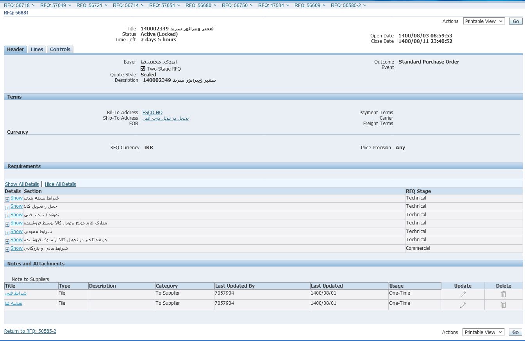
Task: Delete the first attachment using the trash icon
Action: [504, 295]
